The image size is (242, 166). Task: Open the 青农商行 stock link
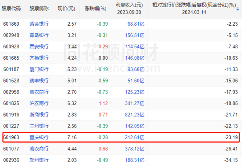pos(39,92)
